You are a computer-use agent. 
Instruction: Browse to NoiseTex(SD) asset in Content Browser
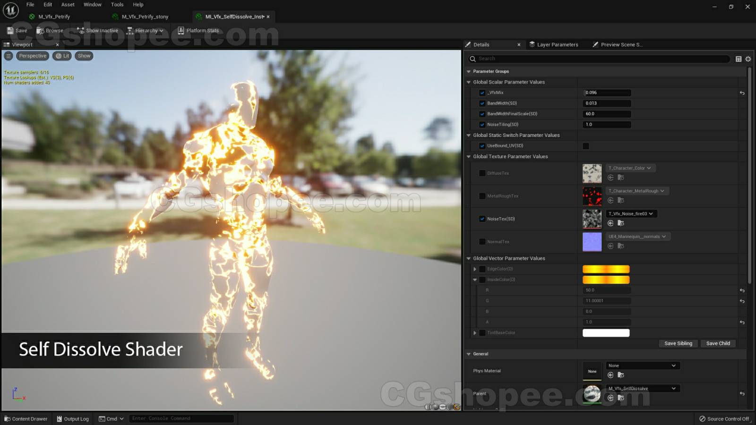click(x=621, y=223)
